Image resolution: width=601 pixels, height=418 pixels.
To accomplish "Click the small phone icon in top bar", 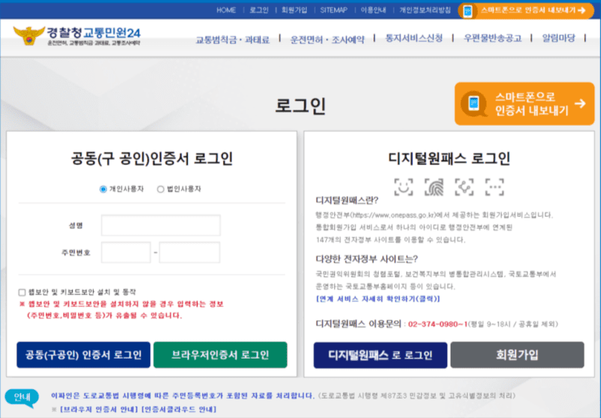I will (x=468, y=11).
